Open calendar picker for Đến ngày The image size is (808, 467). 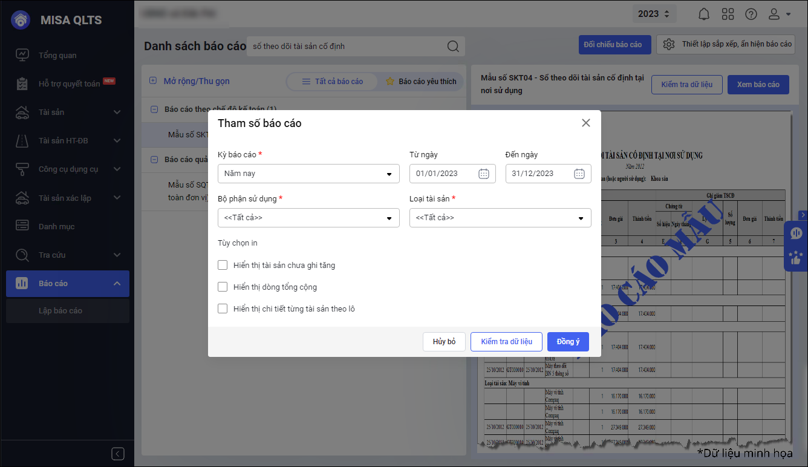[x=579, y=174]
